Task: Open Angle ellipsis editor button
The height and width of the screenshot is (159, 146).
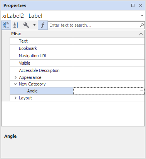Action: coord(141,91)
